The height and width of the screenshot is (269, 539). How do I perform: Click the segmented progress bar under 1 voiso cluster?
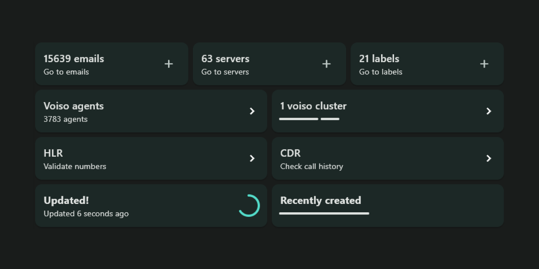[310, 119]
